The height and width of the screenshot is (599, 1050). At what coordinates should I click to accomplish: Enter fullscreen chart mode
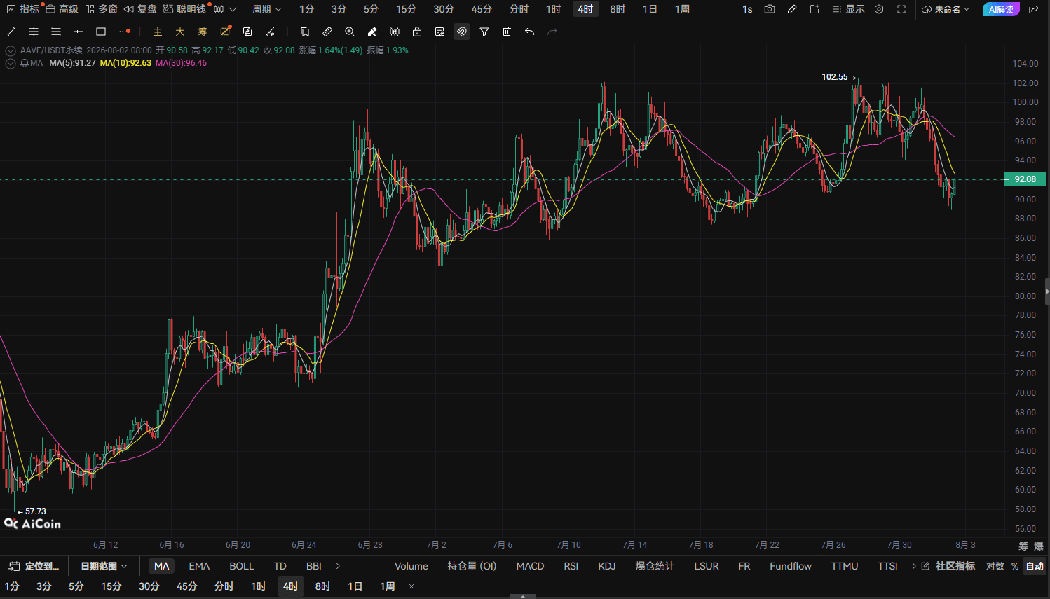pos(901,9)
